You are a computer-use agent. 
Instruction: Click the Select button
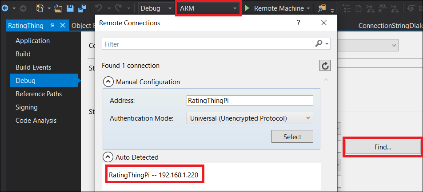(x=292, y=137)
